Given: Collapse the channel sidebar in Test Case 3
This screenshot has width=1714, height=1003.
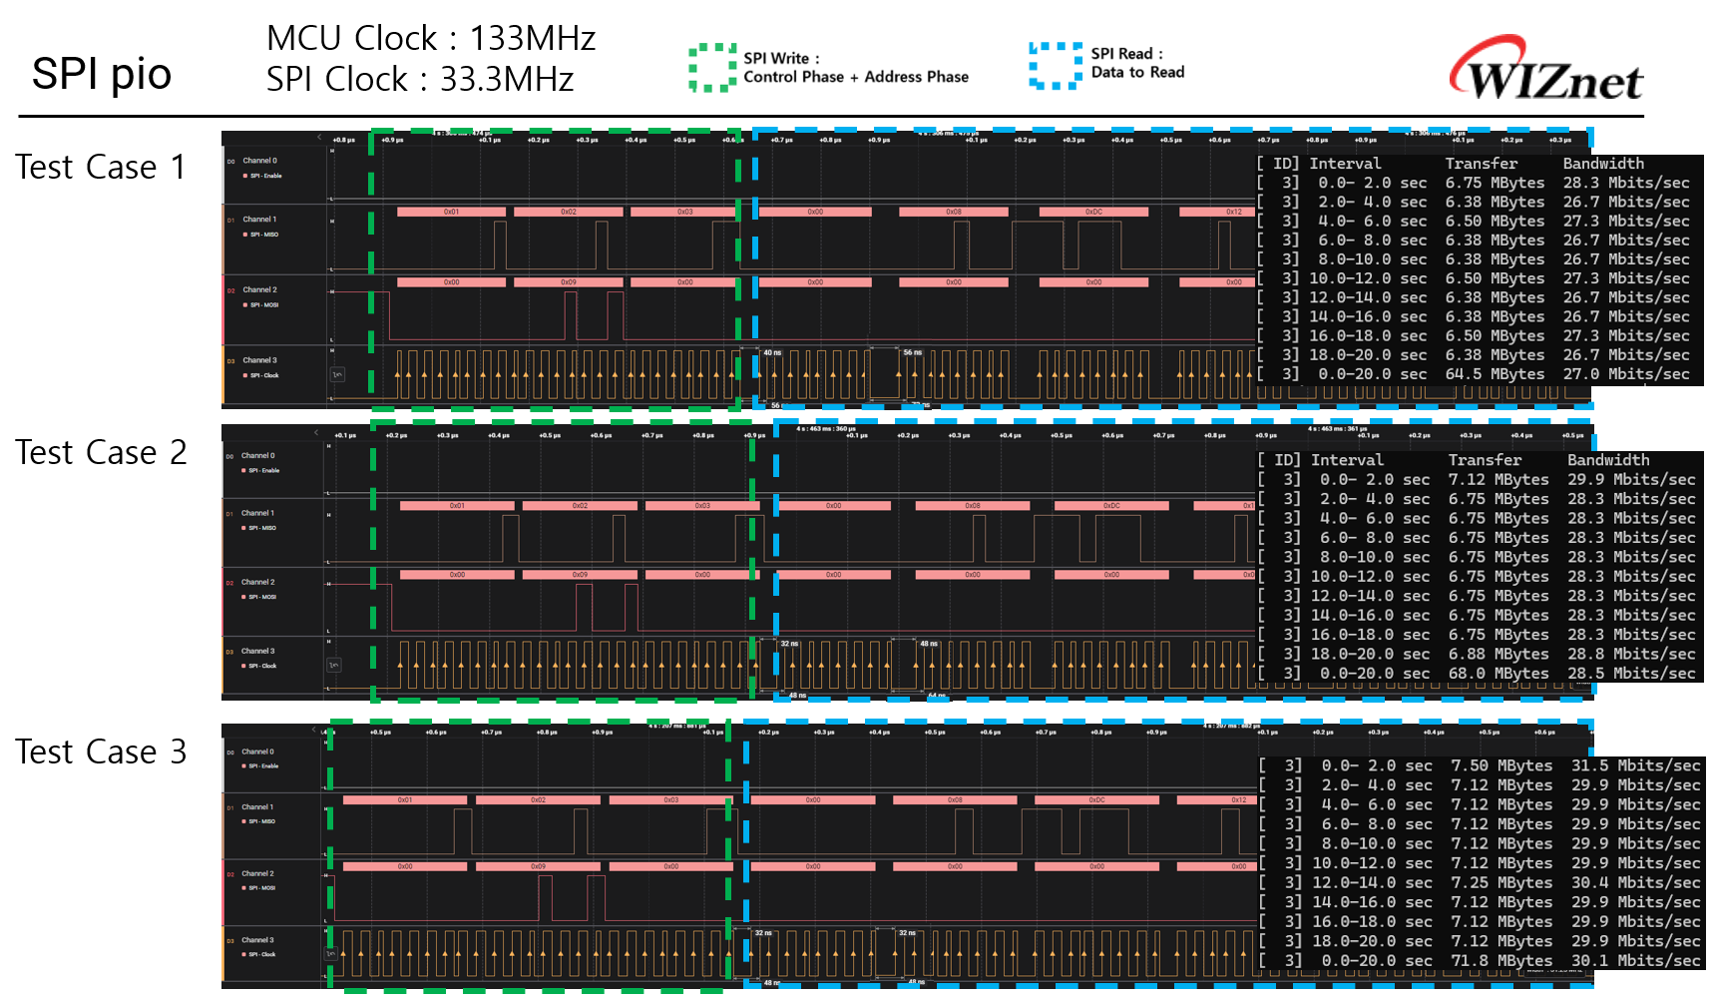Looking at the screenshot, I should (x=314, y=730).
